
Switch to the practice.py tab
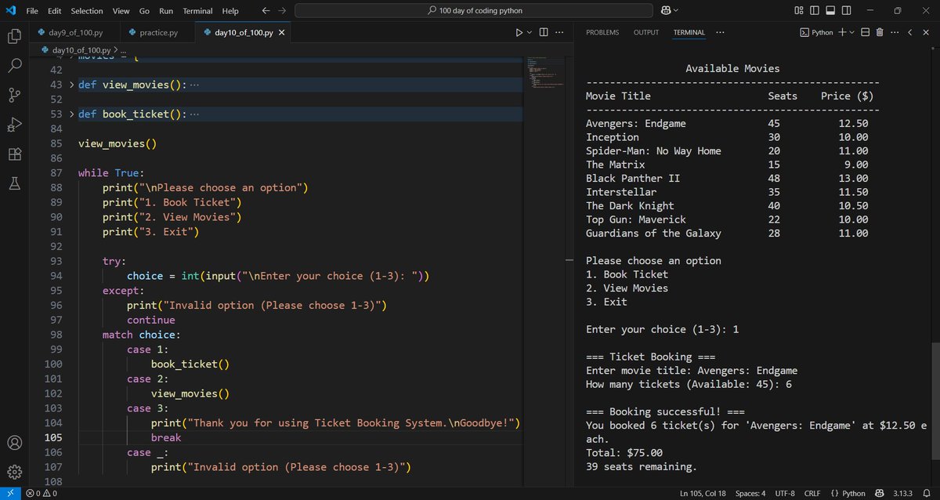(x=158, y=32)
